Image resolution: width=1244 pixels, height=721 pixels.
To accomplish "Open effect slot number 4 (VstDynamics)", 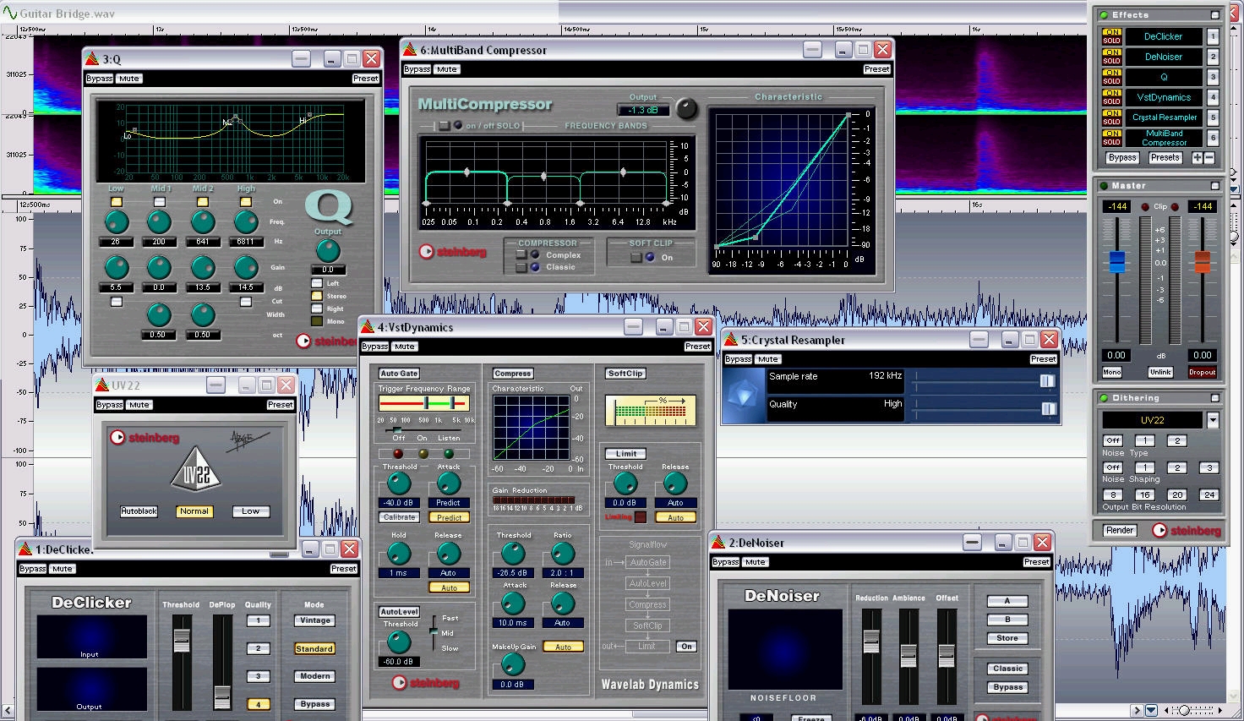I will 1213,97.
